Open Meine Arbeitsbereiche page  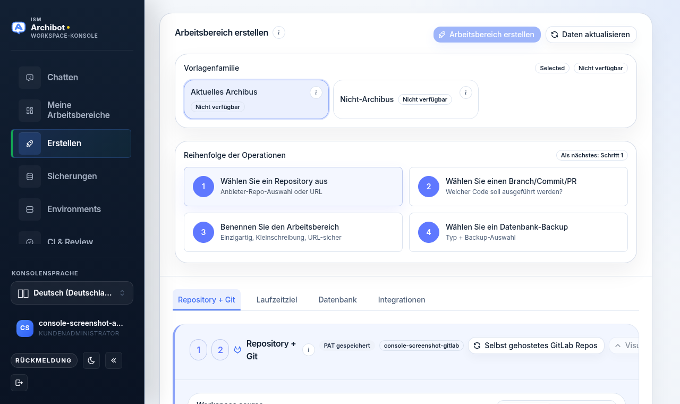tap(71, 110)
